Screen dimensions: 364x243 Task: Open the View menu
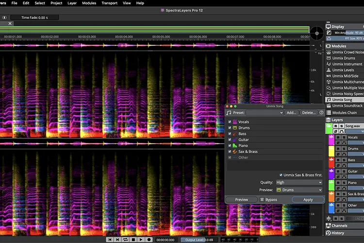coord(127,3)
